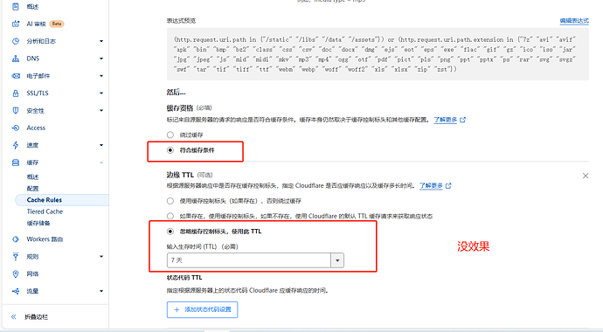This screenshot has width=603, height=332.
Task: Click the Caching drive icon
Action: (x=16, y=163)
